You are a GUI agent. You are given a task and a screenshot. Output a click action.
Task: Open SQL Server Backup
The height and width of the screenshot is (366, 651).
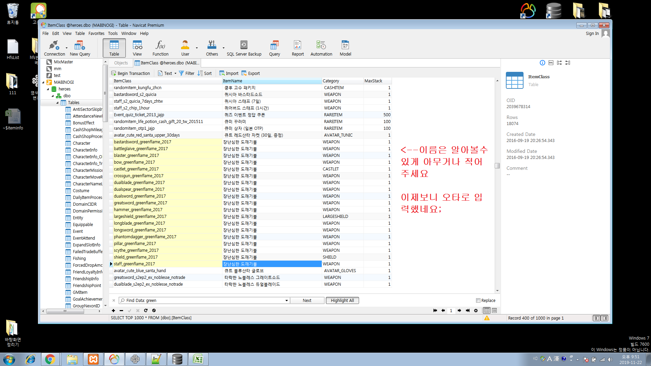coord(244,48)
